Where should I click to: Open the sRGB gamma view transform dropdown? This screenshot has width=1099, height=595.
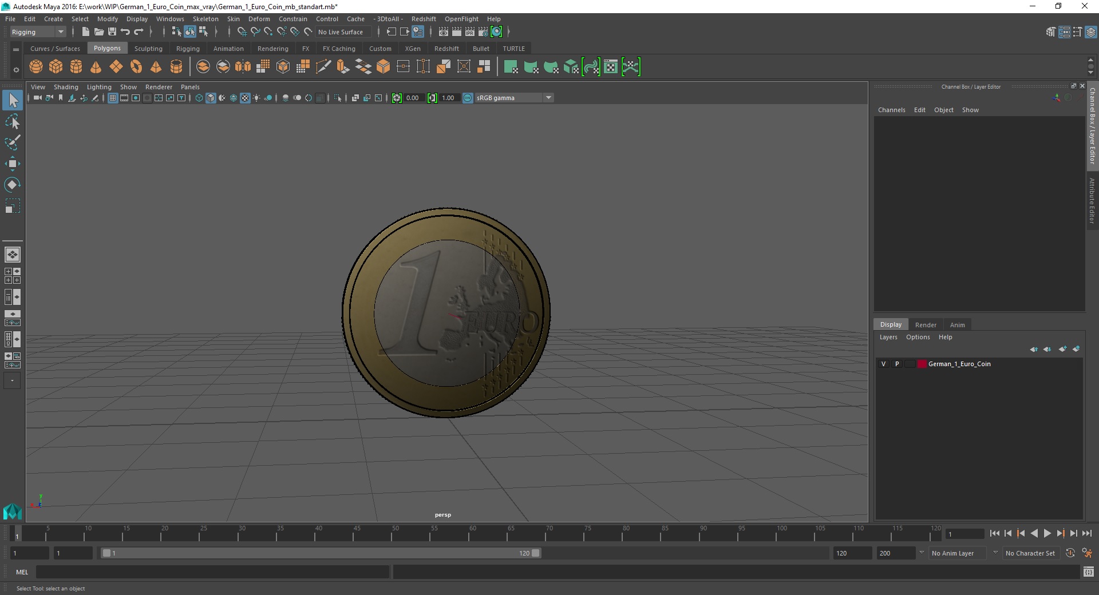(514, 98)
